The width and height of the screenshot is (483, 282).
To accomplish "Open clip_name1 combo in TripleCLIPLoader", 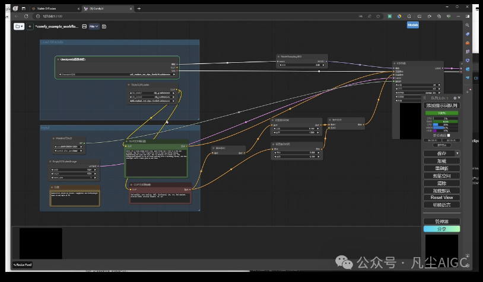I will (x=152, y=93).
